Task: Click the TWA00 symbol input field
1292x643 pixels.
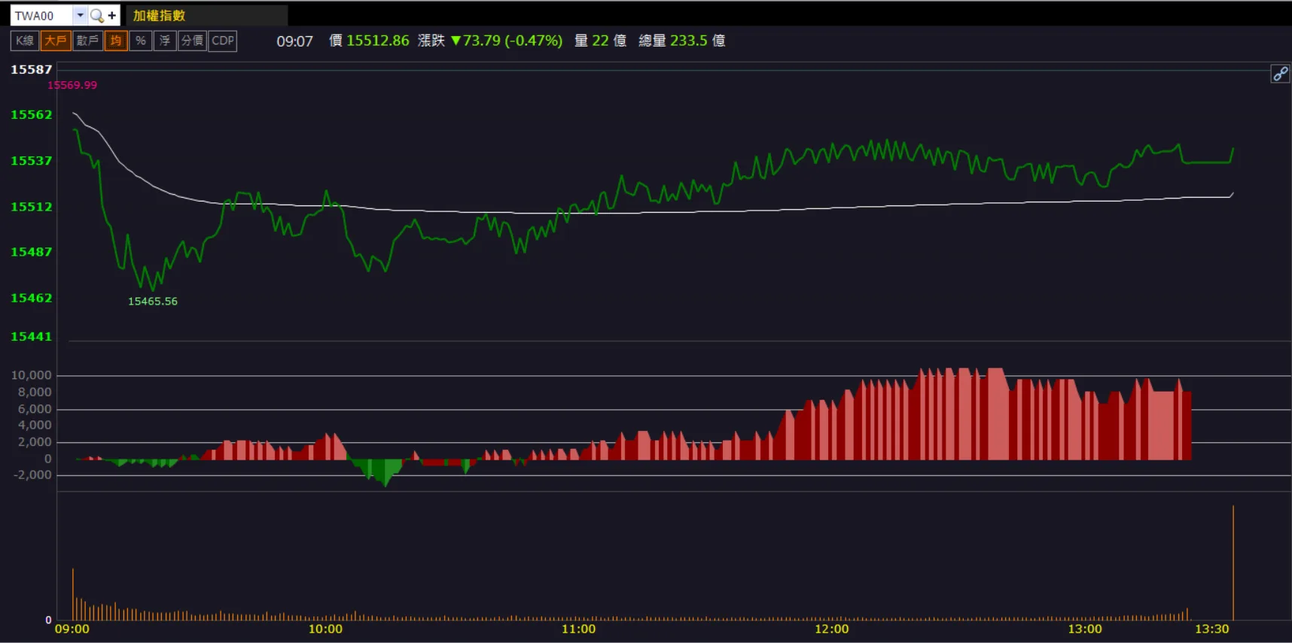Action: click(x=41, y=15)
